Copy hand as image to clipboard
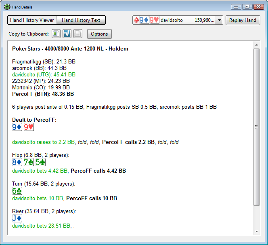268x245 pixels. 56,34
